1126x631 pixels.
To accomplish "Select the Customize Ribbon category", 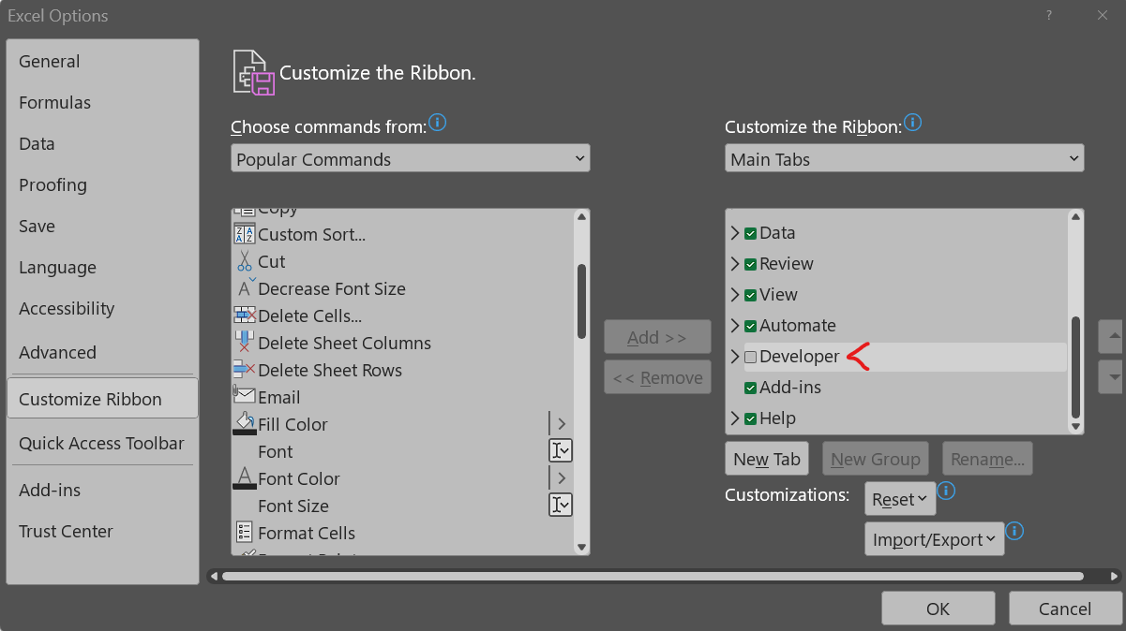I will coord(102,399).
